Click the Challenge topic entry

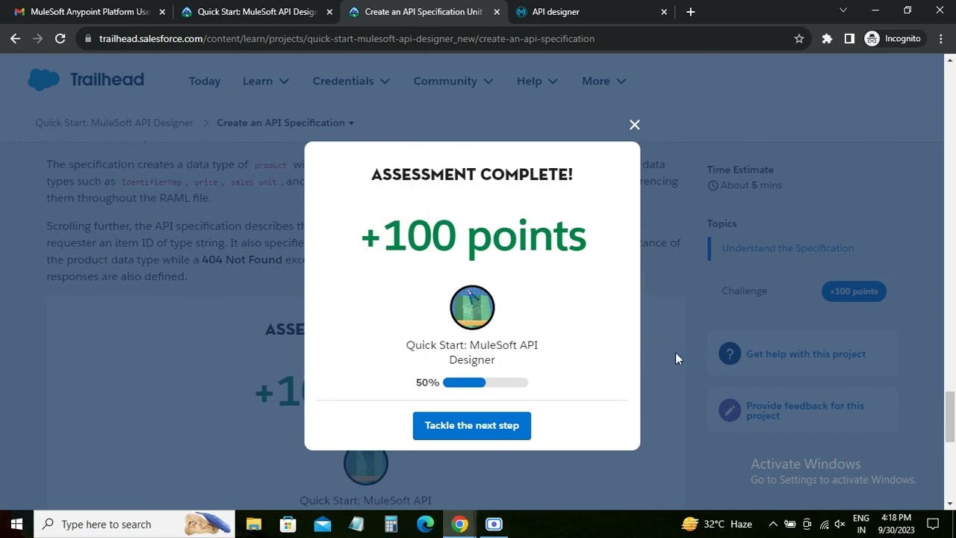[x=744, y=291]
